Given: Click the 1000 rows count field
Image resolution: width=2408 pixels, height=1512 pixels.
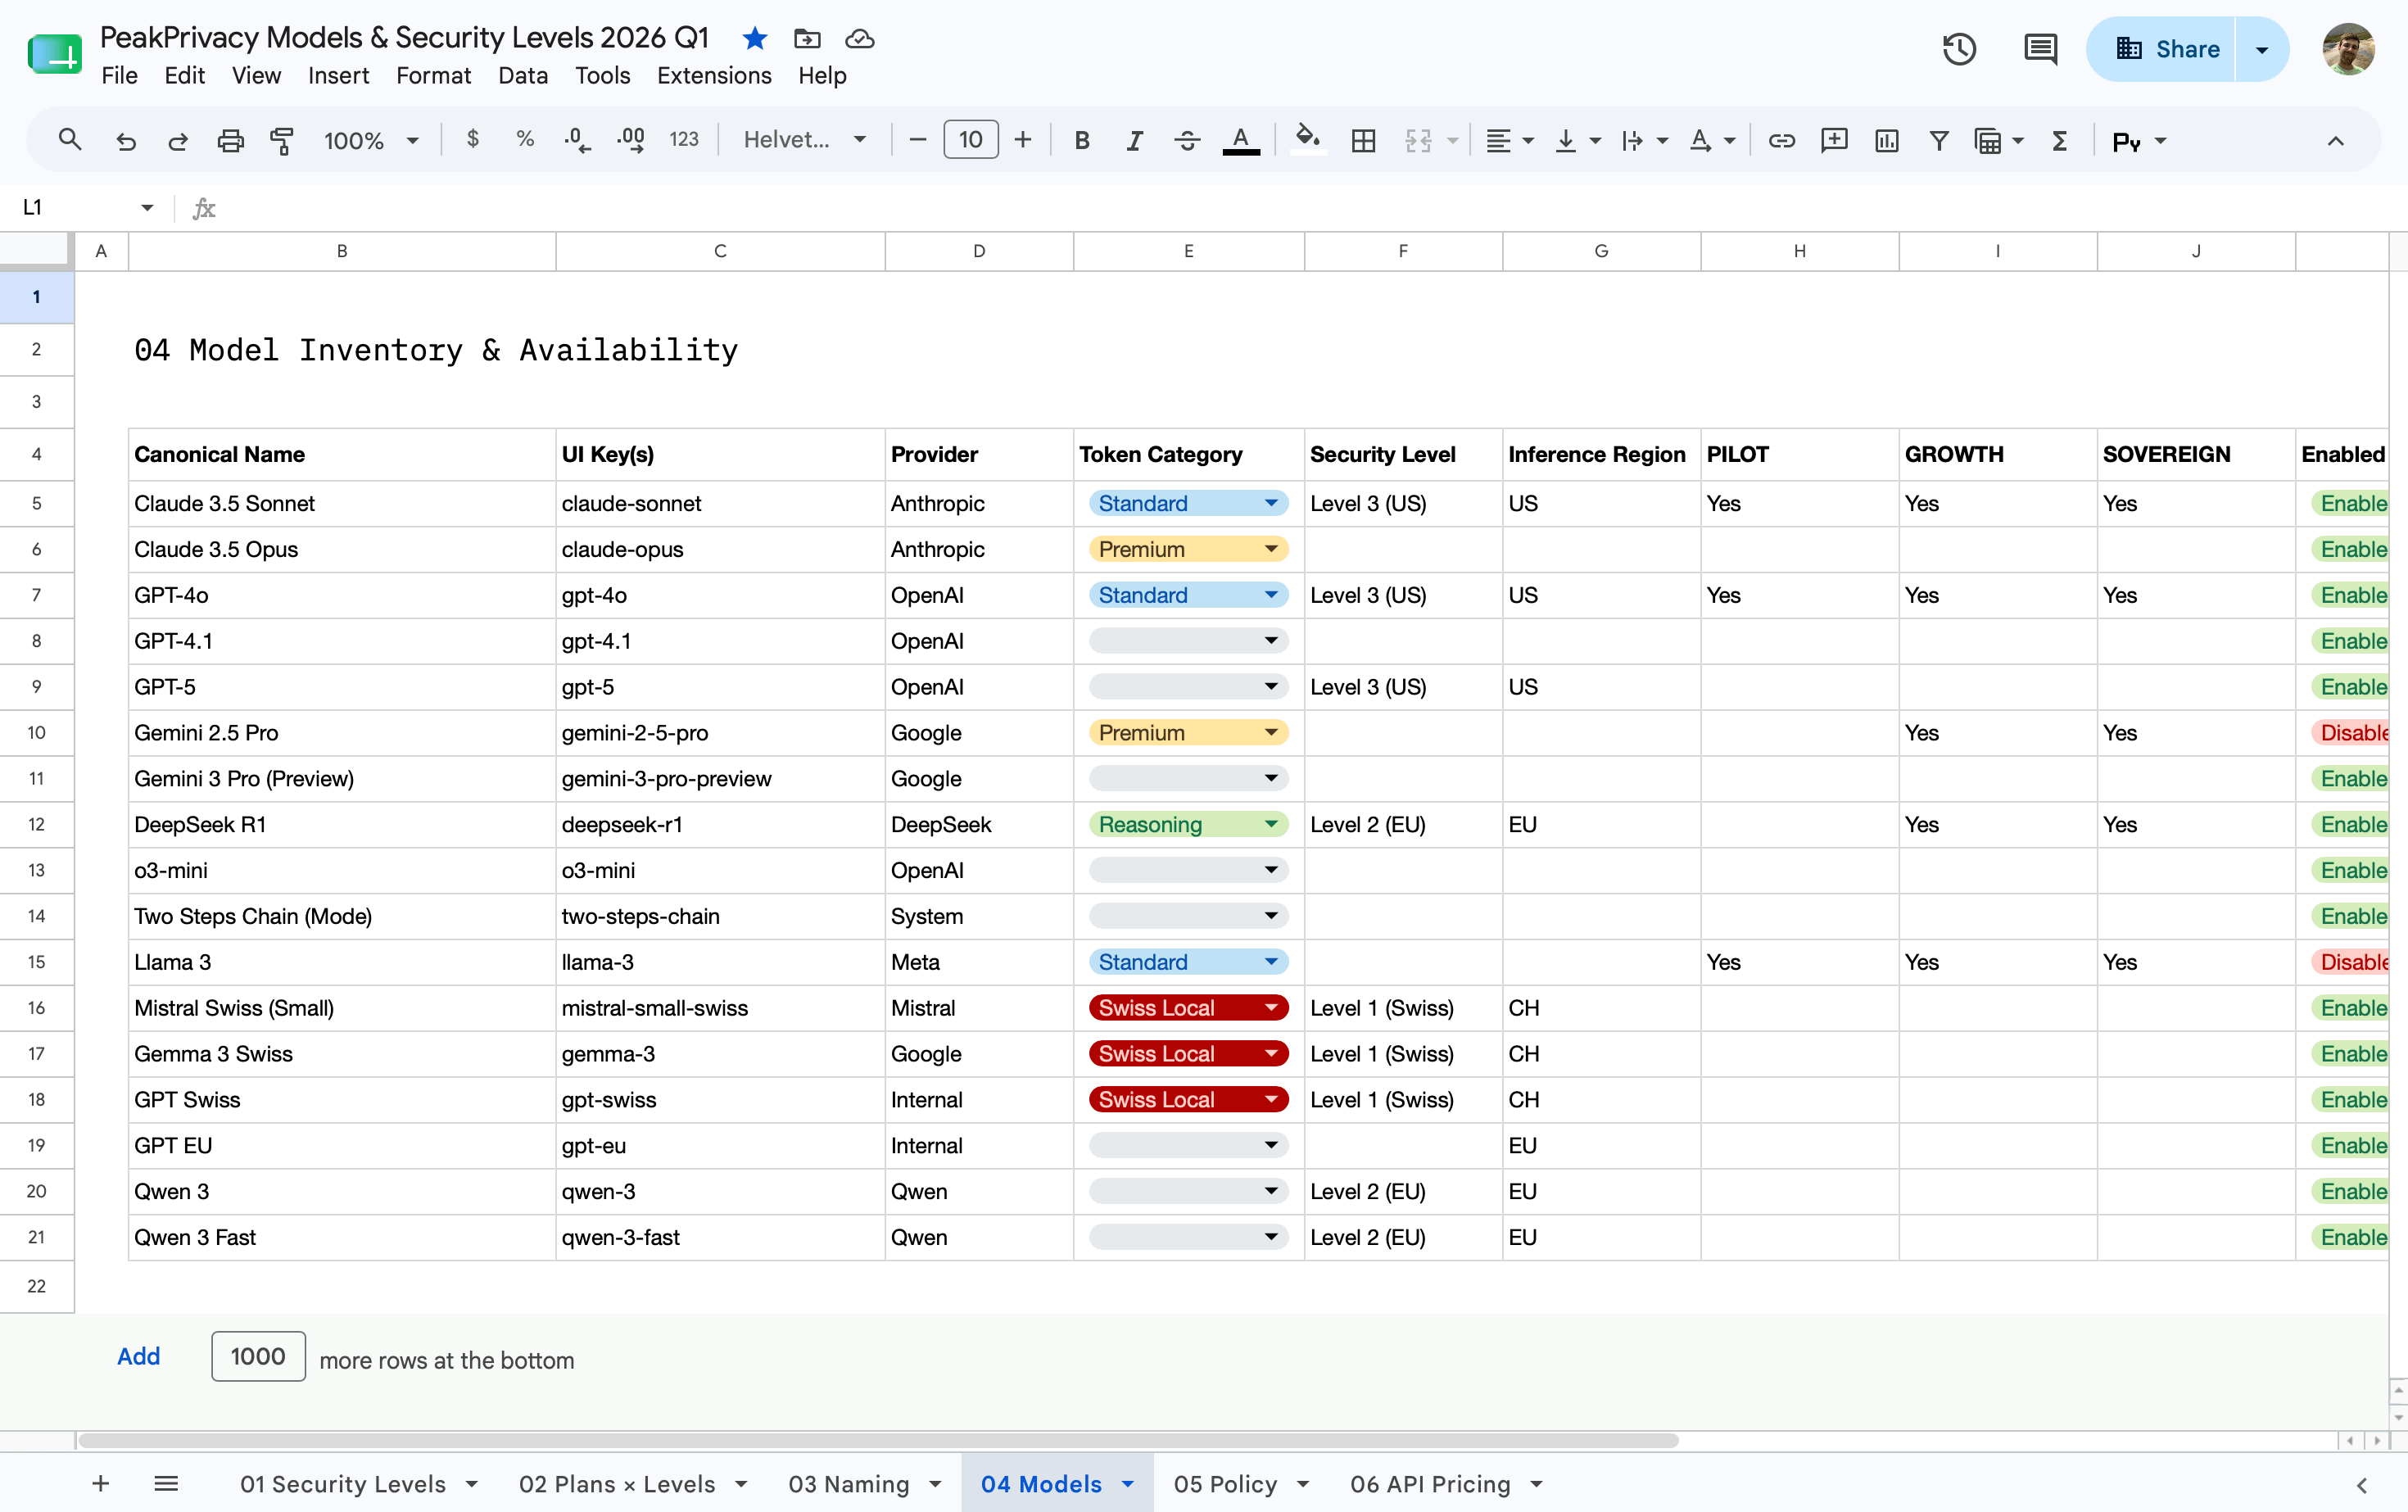Looking at the screenshot, I should coord(258,1356).
